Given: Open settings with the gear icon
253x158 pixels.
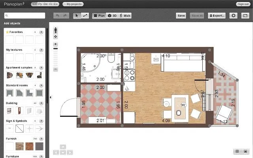Looking at the screenshot, I should [233, 16].
